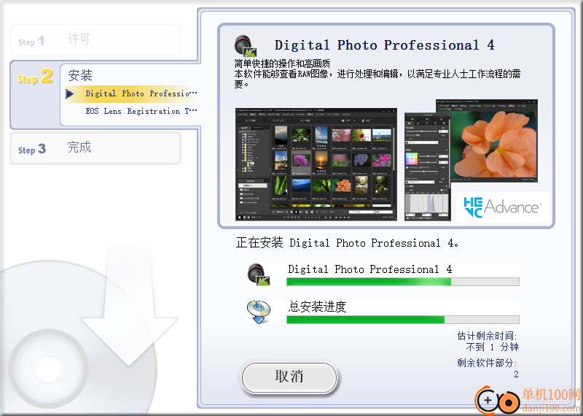The width and height of the screenshot is (583, 416).
Task: Click the 简单快捷的操作和高画质 description line
Action: coord(282,63)
